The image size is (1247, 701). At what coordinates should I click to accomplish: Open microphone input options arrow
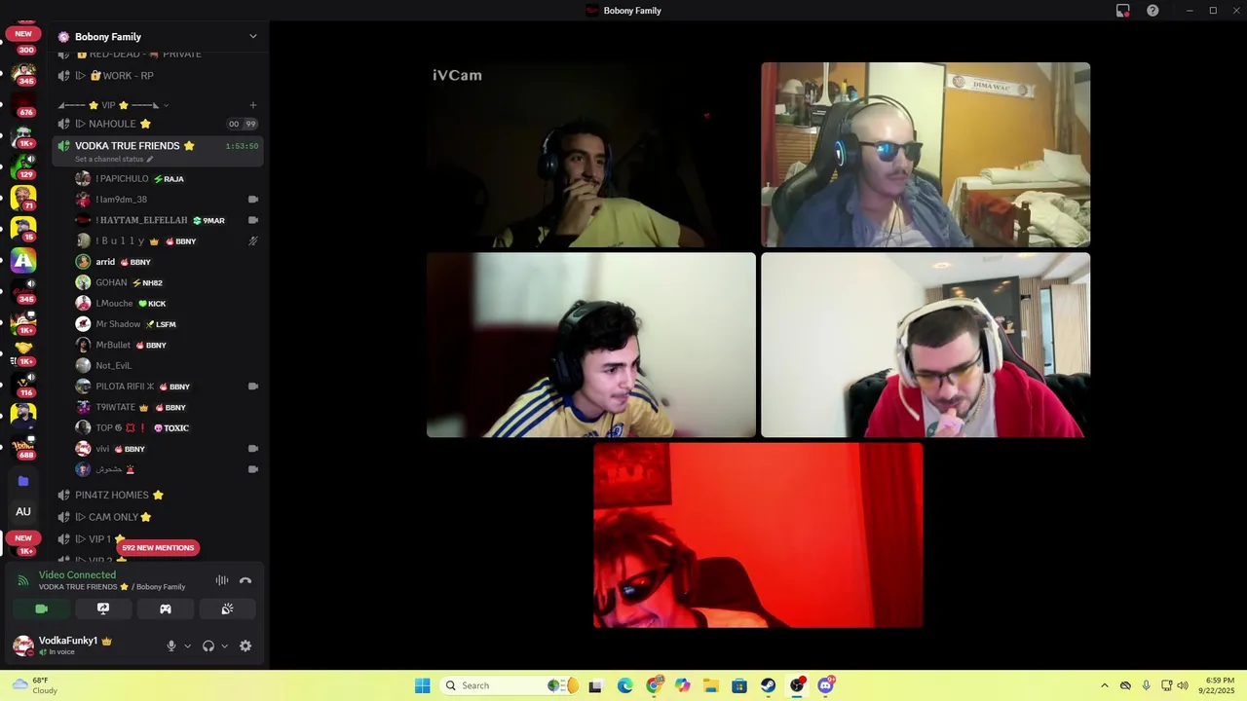[x=187, y=646]
